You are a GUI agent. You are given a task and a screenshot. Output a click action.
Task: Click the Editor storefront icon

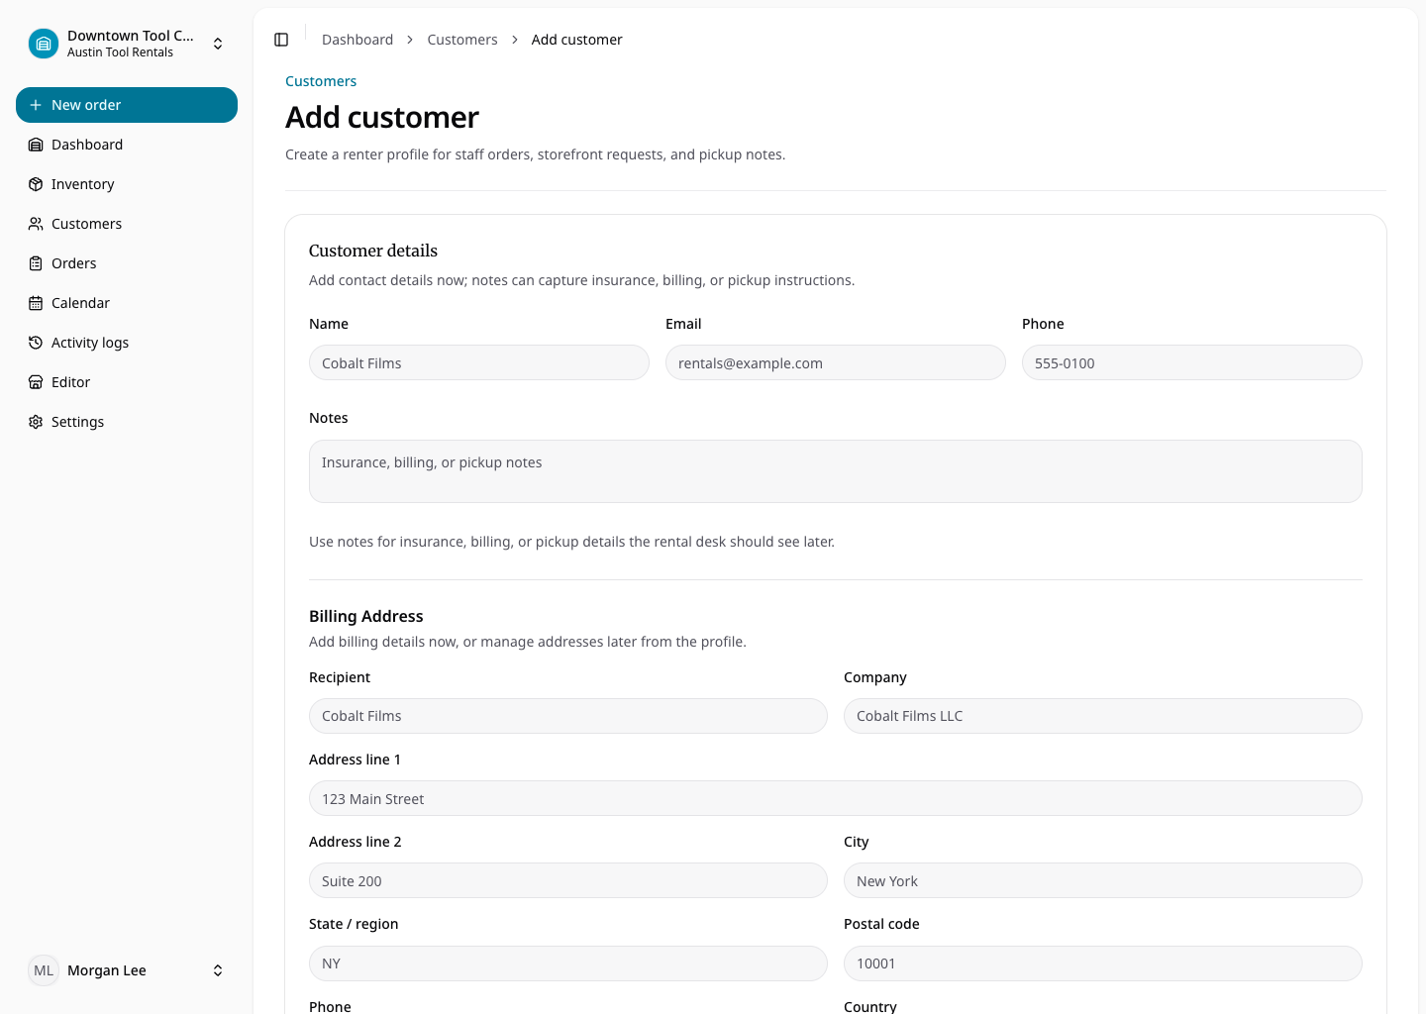(36, 382)
